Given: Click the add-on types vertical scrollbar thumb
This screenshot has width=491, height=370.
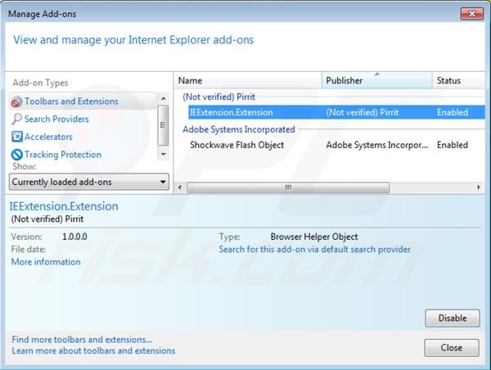Looking at the screenshot, I should tap(163, 125).
